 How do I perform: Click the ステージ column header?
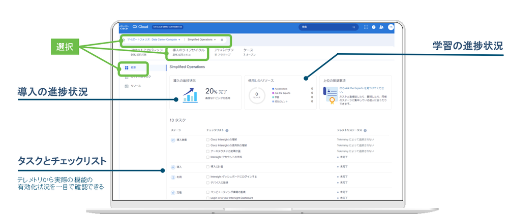175,131
